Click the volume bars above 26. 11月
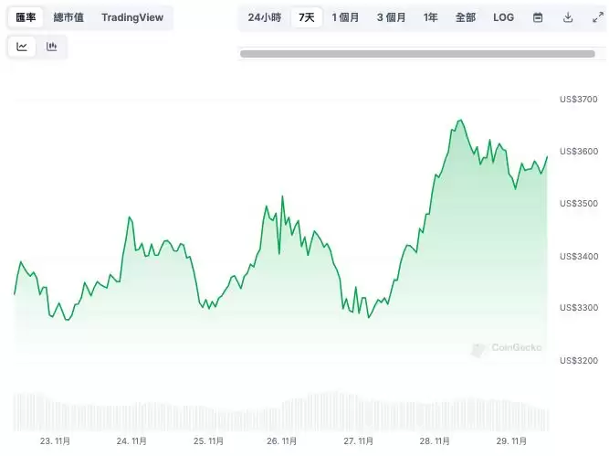 click(x=281, y=416)
